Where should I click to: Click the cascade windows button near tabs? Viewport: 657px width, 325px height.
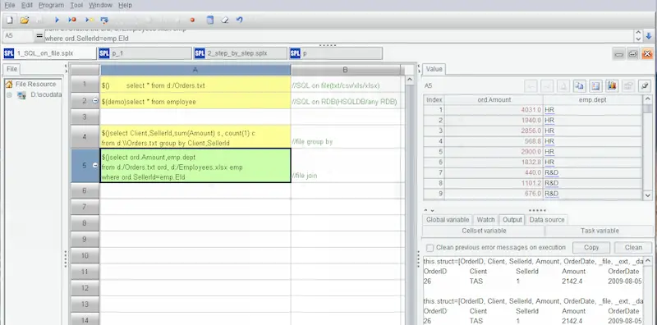pyautogui.click(x=633, y=53)
